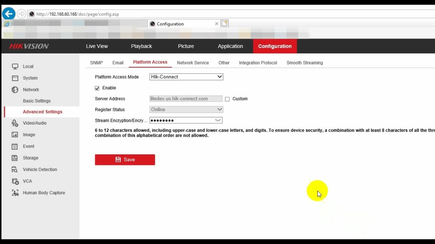Click the browser address bar URL

click(x=77, y=14)
